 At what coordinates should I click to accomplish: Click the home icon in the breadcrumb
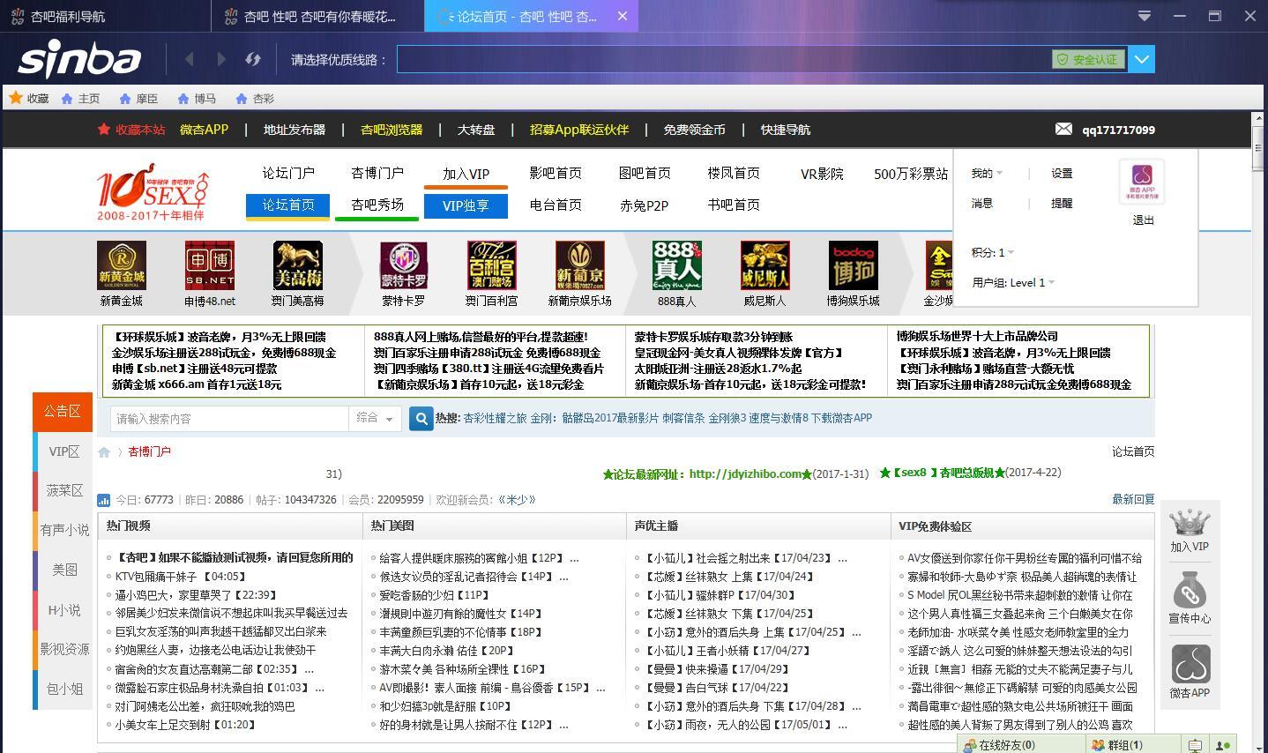coord(104,452)
